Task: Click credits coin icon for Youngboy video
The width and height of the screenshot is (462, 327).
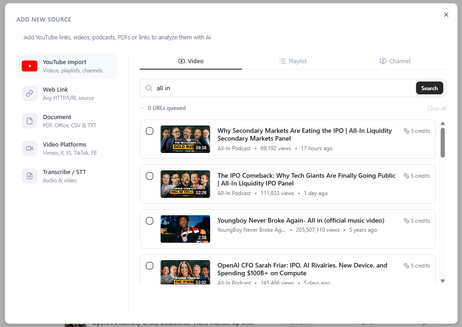Action: coord(406,221)
